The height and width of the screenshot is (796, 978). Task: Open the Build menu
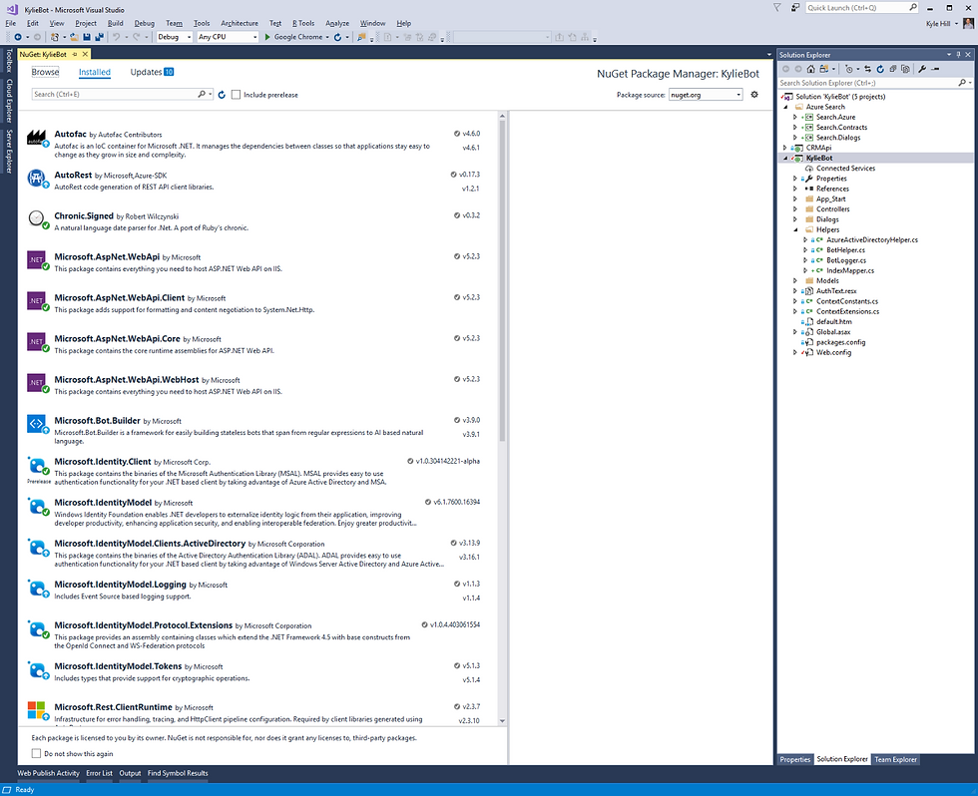point(116,23)
